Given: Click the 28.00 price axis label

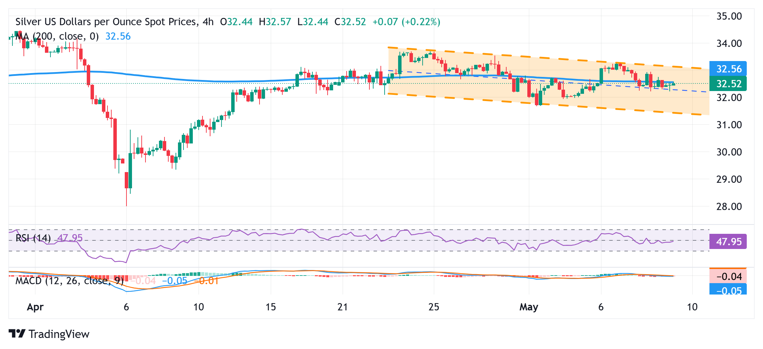Looking at the screenshot, I should point(729,206).
